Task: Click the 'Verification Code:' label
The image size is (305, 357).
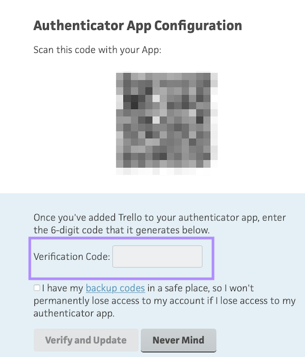Action: coord(72,257)
